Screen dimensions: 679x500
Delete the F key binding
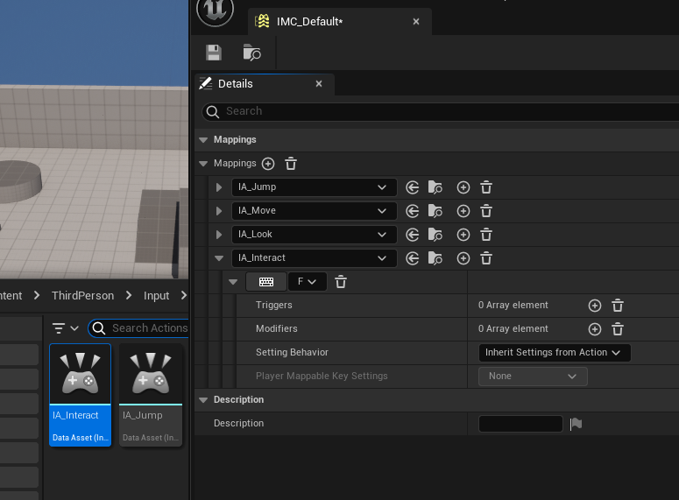(x=341, y=282)
